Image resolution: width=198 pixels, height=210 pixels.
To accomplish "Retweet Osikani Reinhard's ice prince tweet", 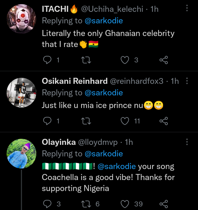I will 86,121.
